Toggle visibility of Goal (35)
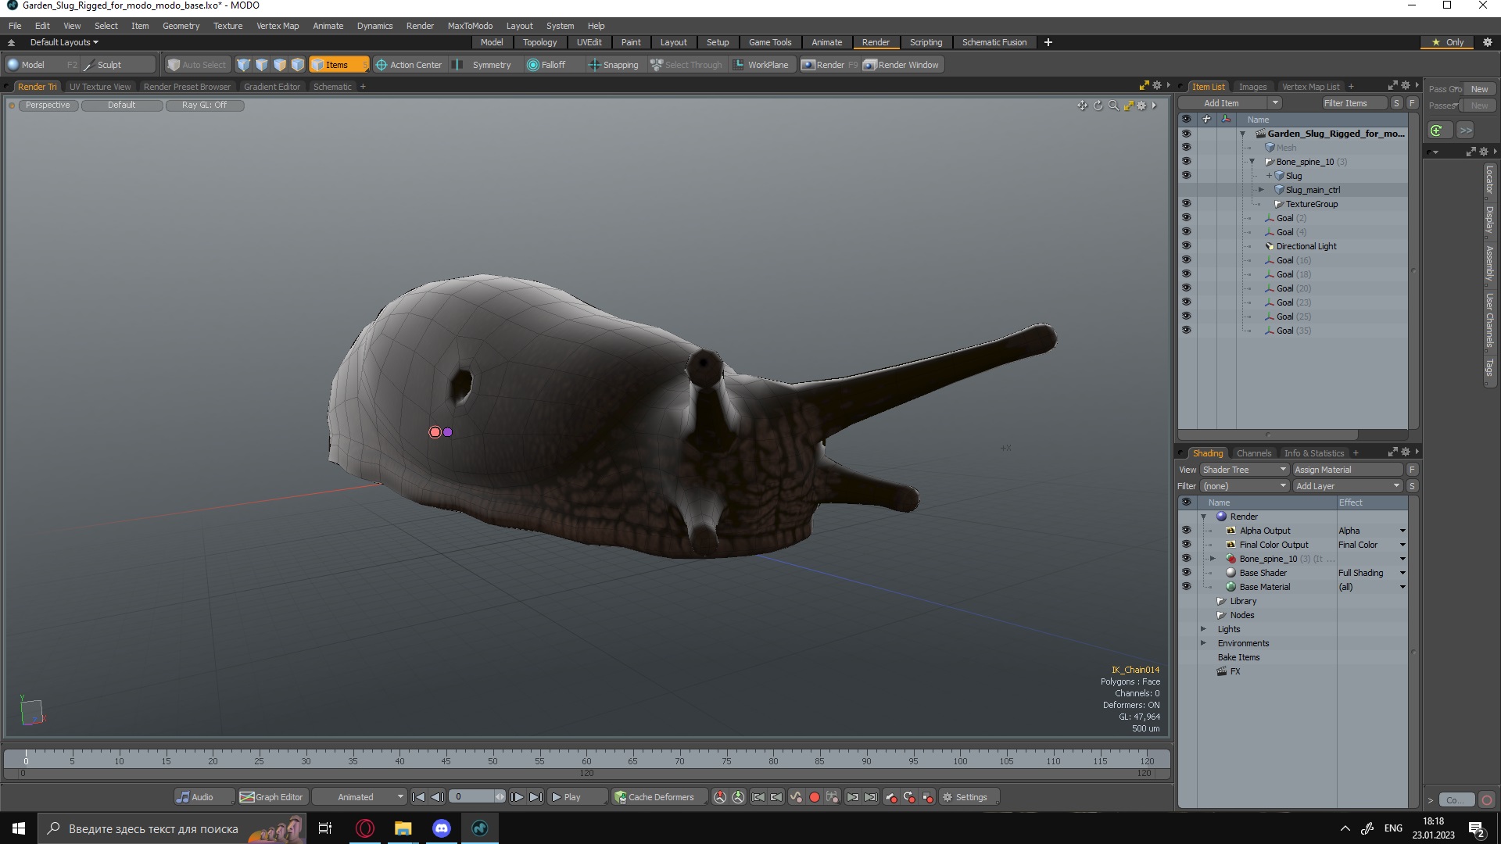 [1186, 331]
